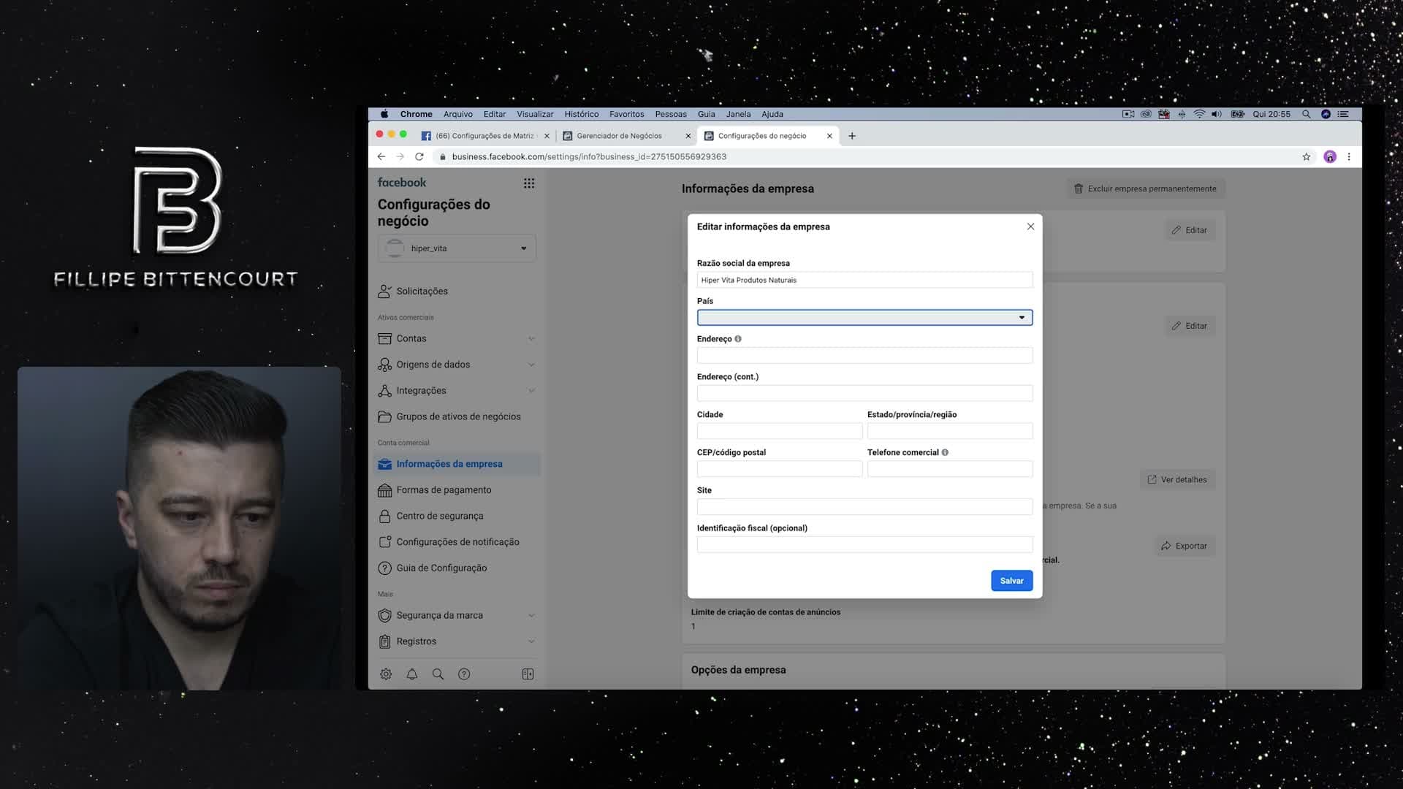Click the Exportar button
Screen dimensions: 1403x789
(1185, 546)
